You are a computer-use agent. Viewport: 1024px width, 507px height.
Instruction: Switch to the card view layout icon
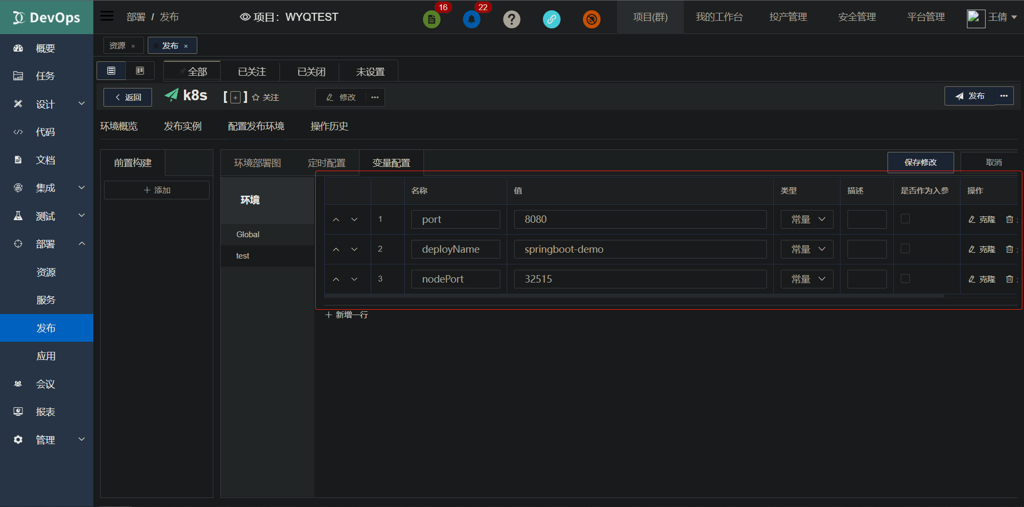pos(140,70)
